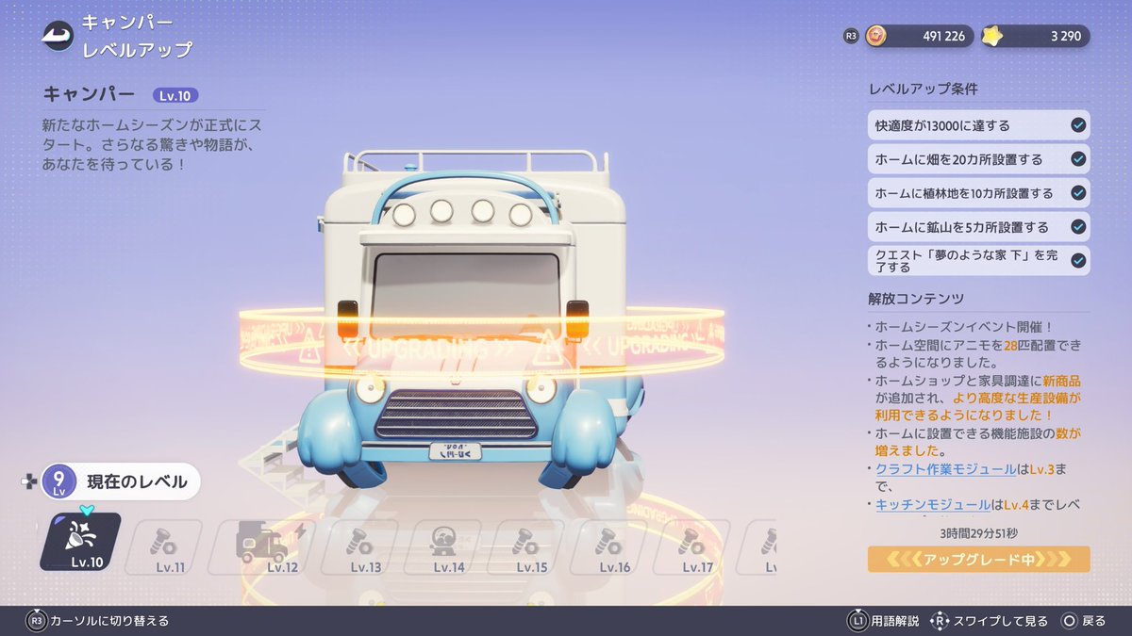Select the Lv.10 celebration level tile
This screenshot has height=636, width=1132.
coord(80,543)
